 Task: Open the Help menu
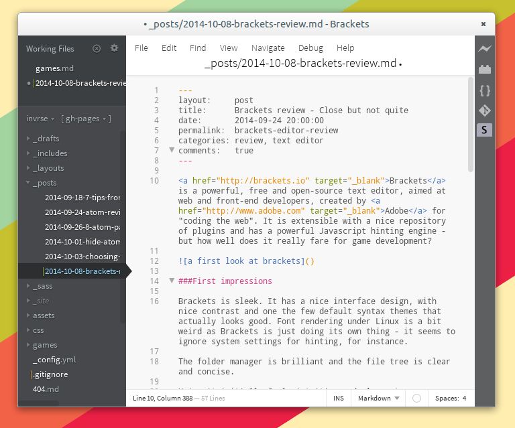pyautogui.click(x=345, y=48)
